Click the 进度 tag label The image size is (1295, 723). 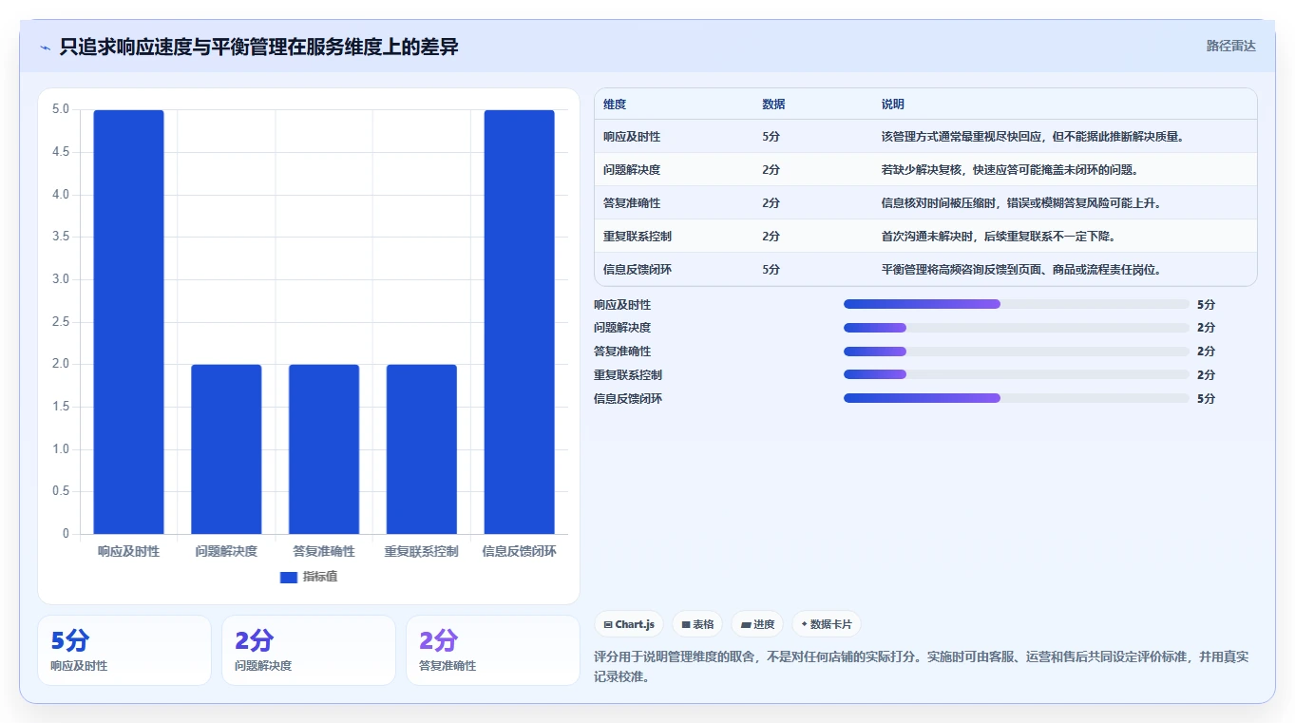764,625
